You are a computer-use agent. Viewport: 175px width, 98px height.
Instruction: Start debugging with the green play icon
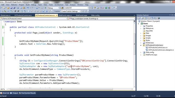(x=45, y=8)
